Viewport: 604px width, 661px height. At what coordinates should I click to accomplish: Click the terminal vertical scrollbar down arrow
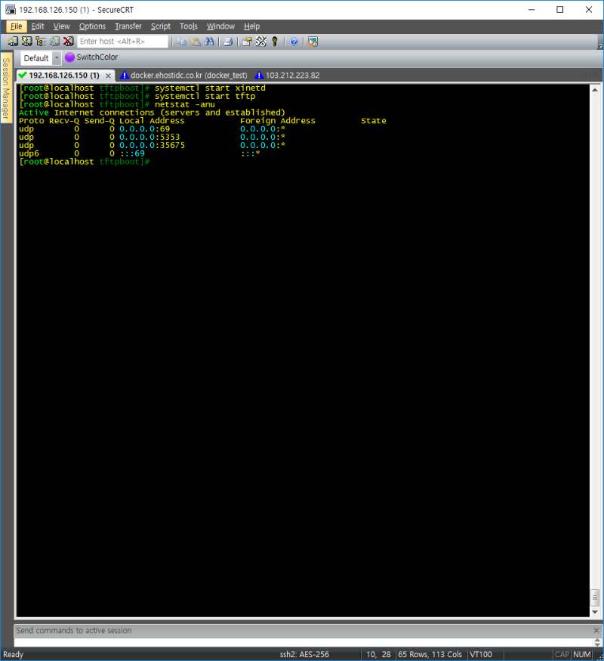(x=594, y=611)
